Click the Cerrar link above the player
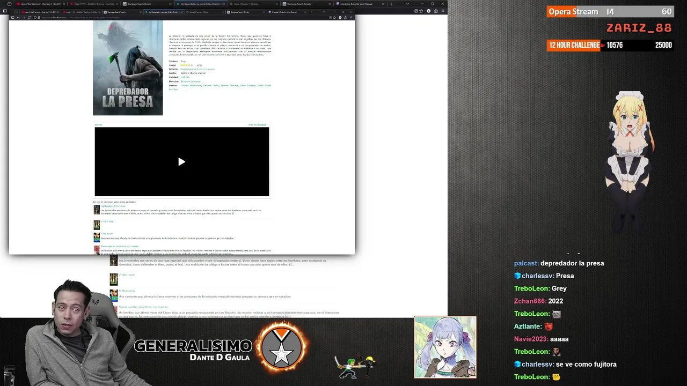Image resolution: width=687 pixels, height=386 pixels. point(98,124)
